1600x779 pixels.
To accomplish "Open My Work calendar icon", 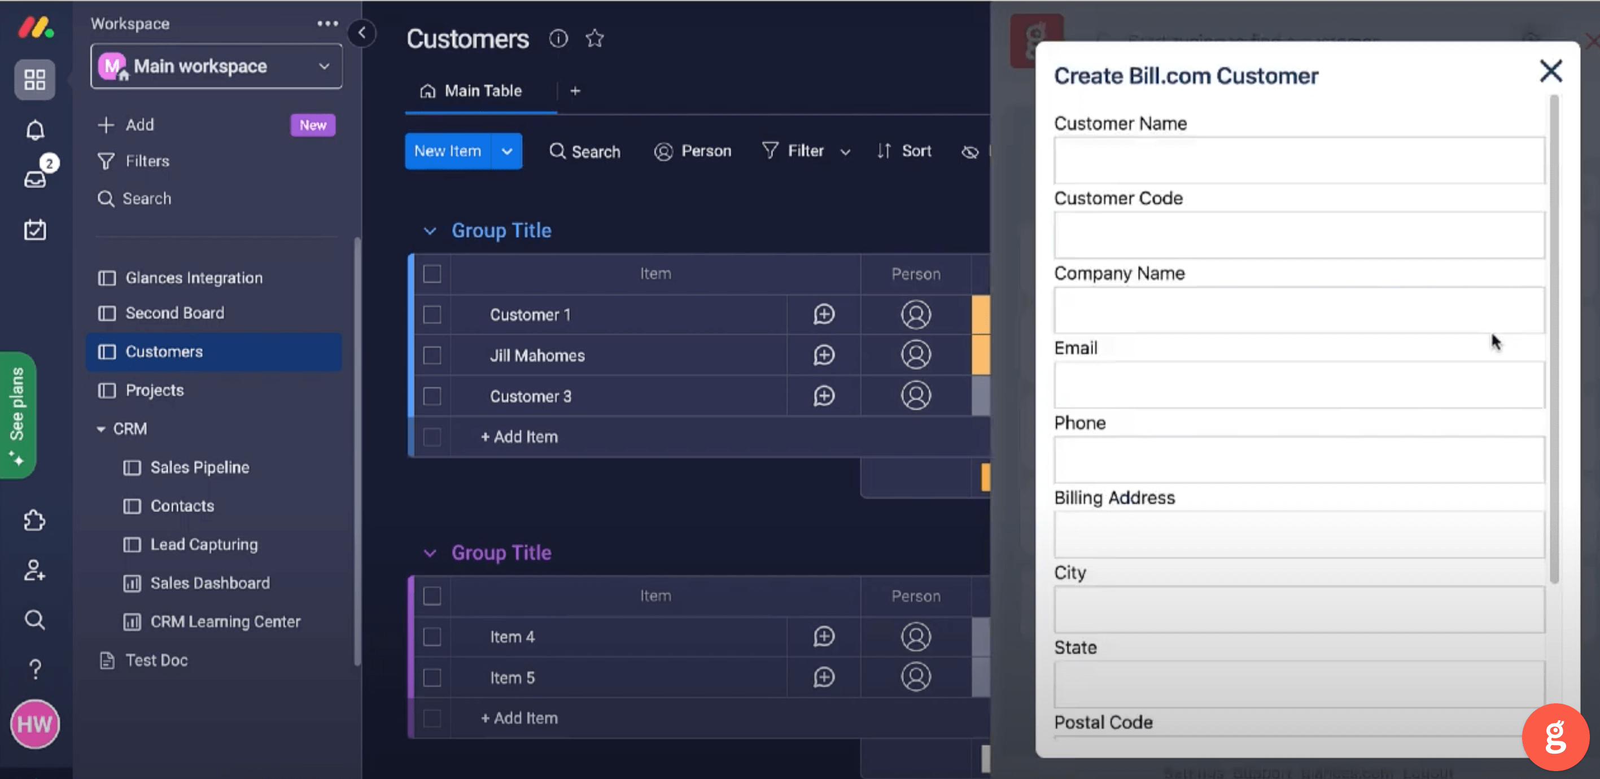I will tap(35, 229).
